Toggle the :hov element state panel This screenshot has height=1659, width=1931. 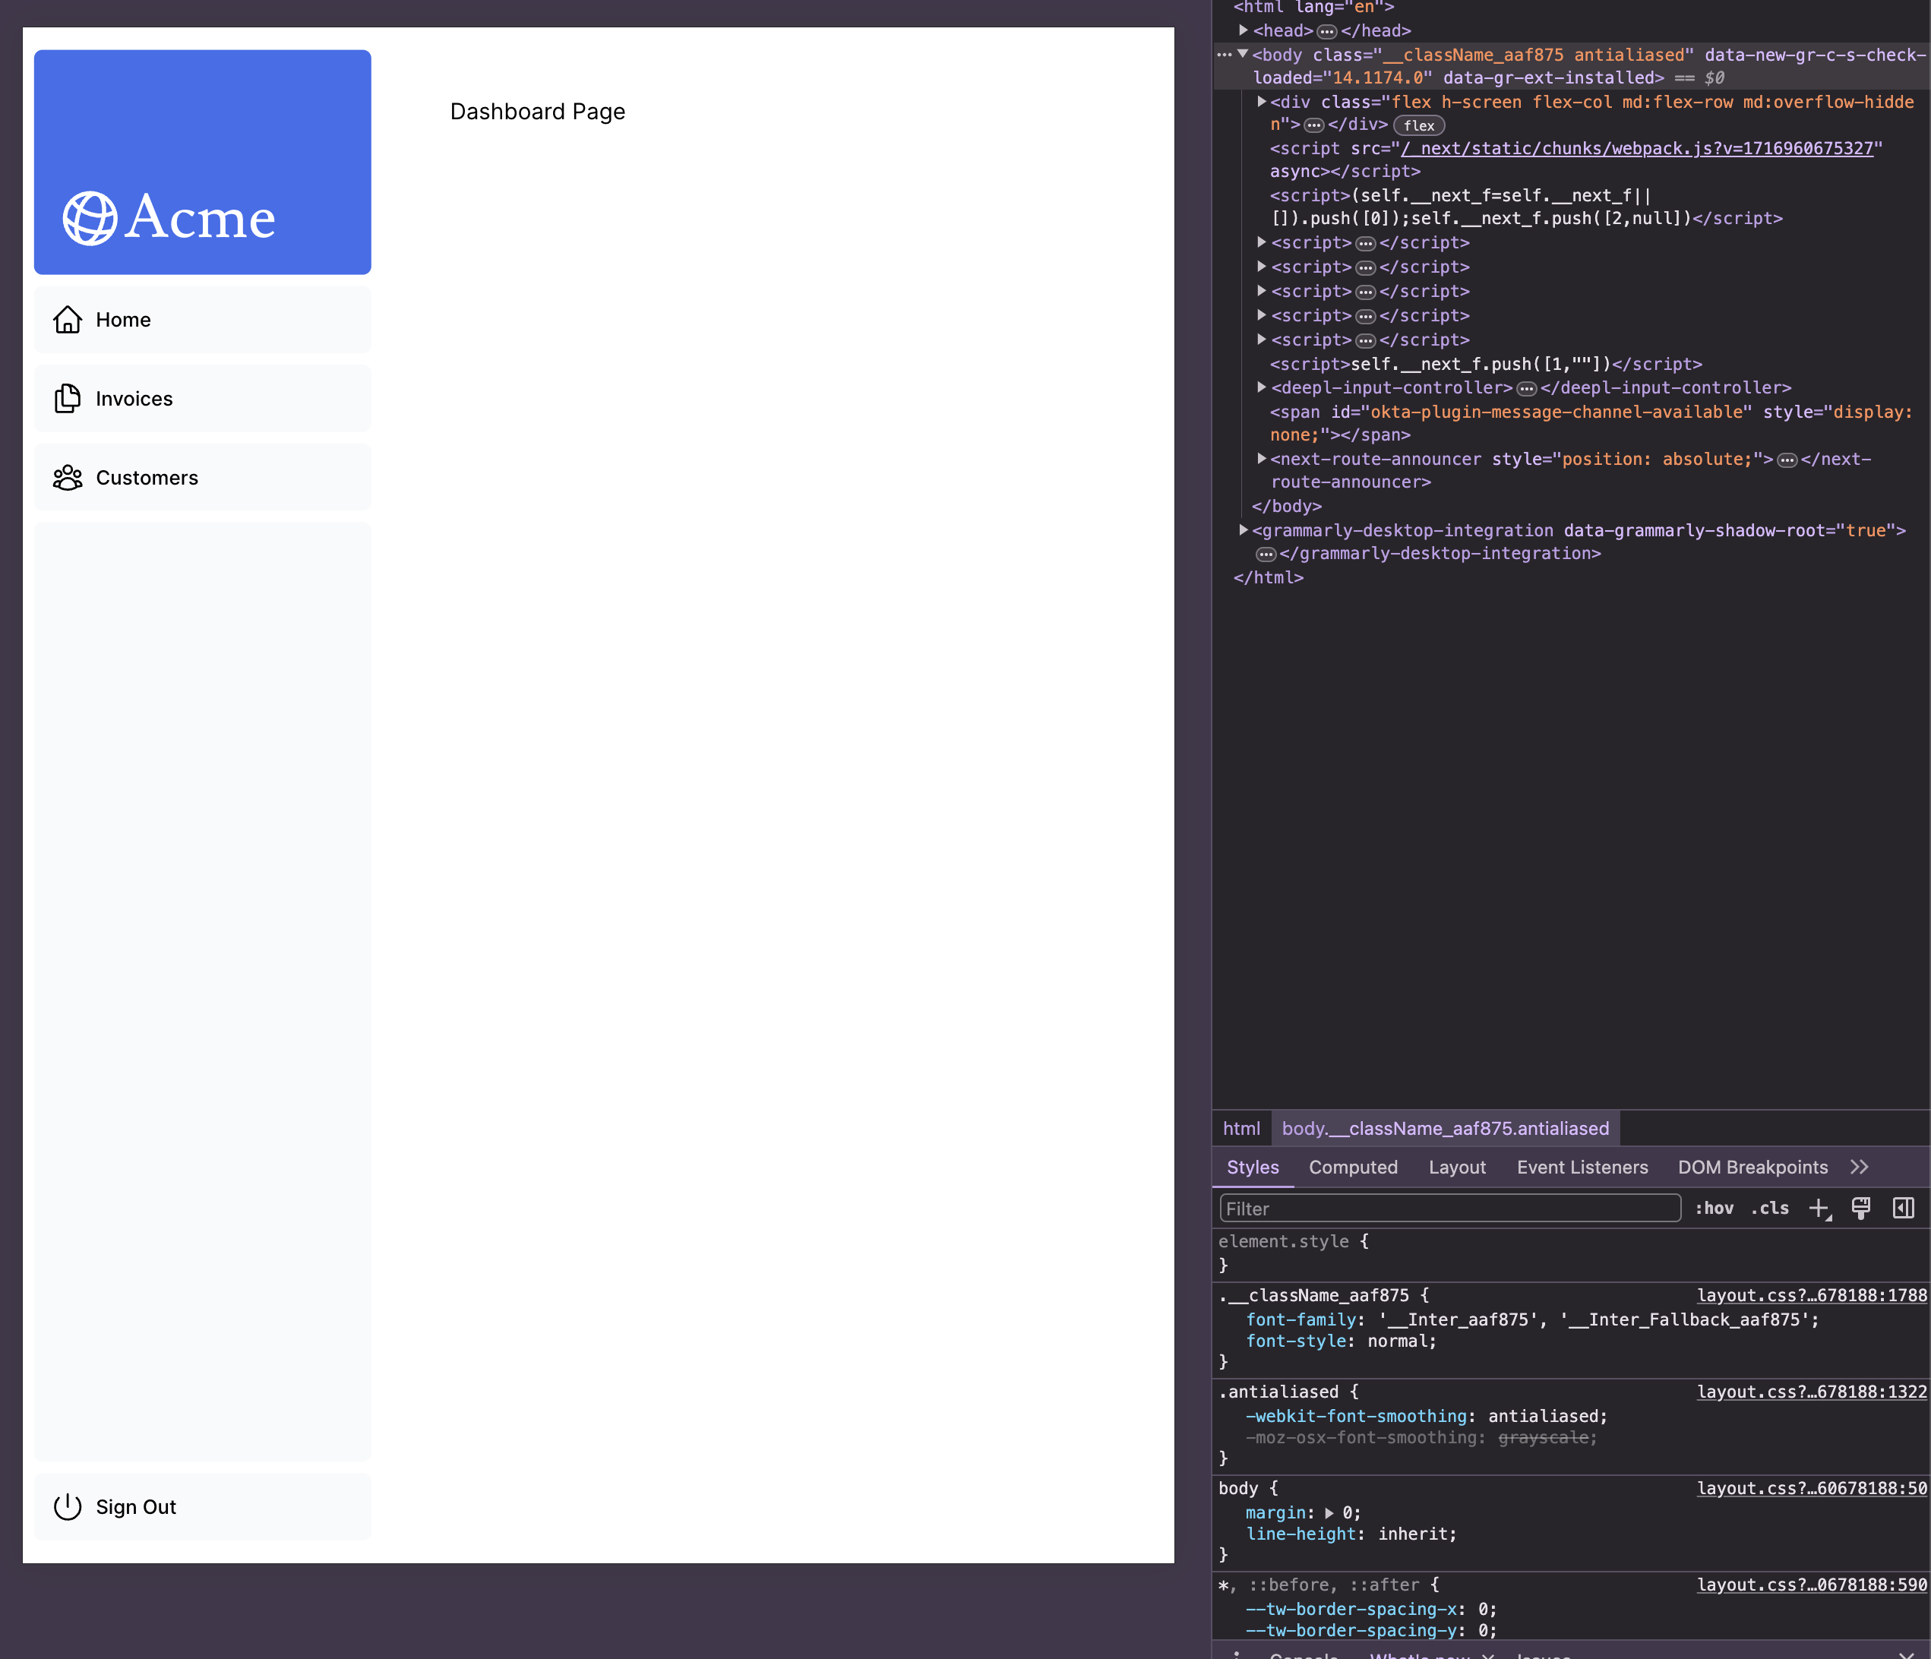tap(1714, 1209)
